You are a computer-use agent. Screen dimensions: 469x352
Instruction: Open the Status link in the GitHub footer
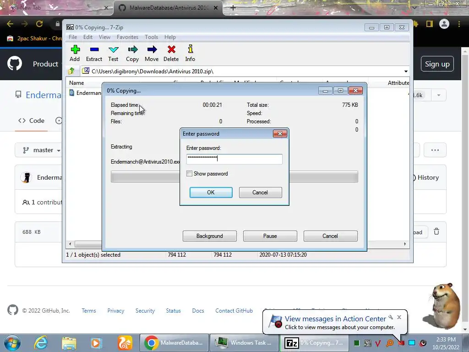(x=173, y=311)
